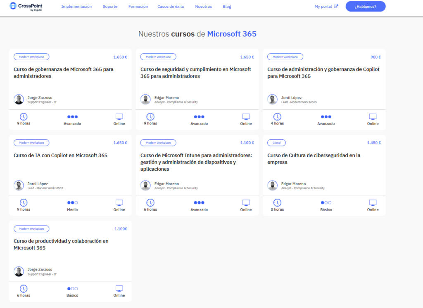Open Curso de seguridad y cumplimiento
The height and width of the screenshot is (308, 423).
195,73
